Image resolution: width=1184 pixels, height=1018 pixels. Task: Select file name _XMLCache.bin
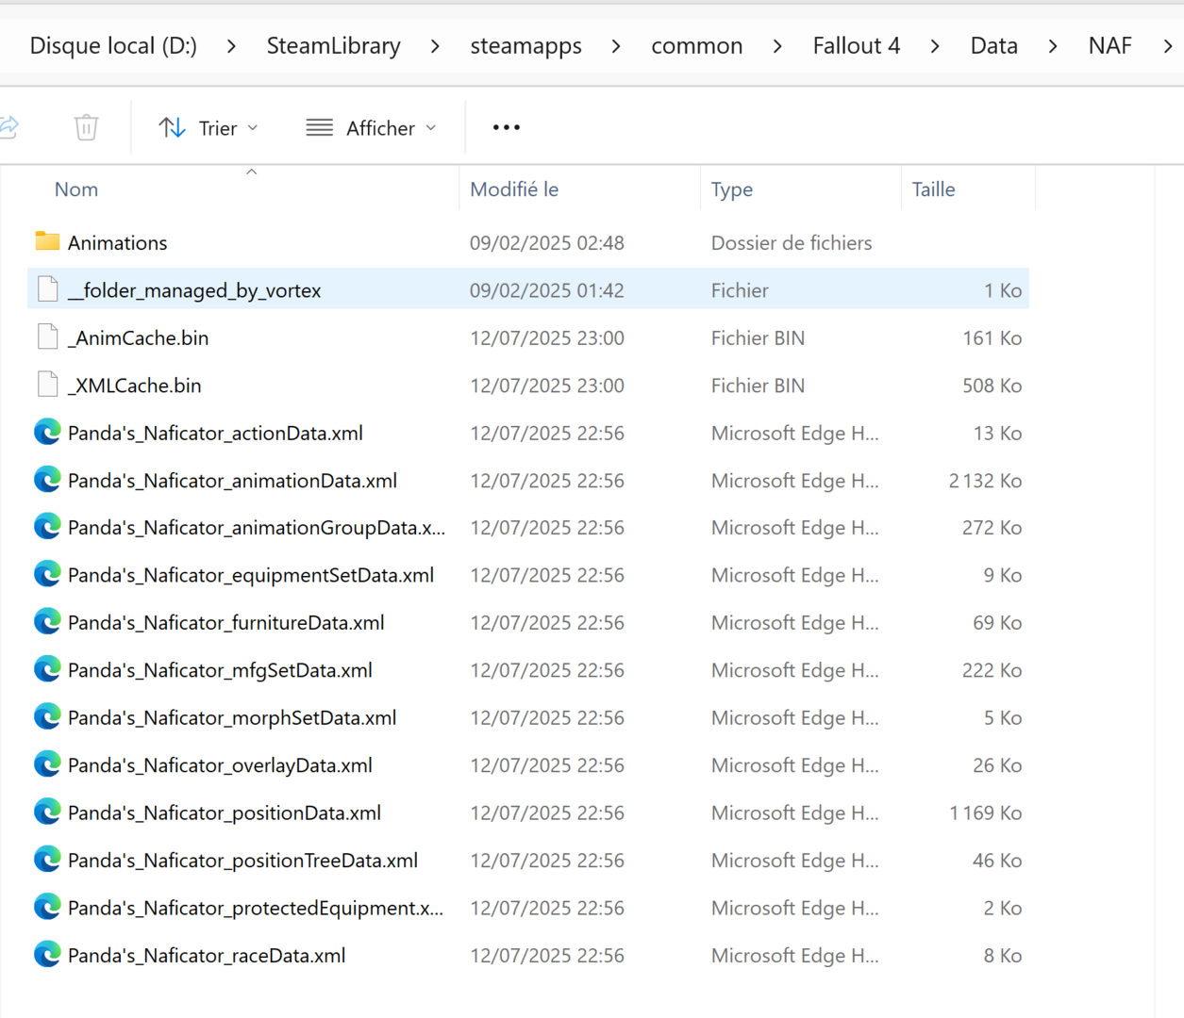point(134,386)
